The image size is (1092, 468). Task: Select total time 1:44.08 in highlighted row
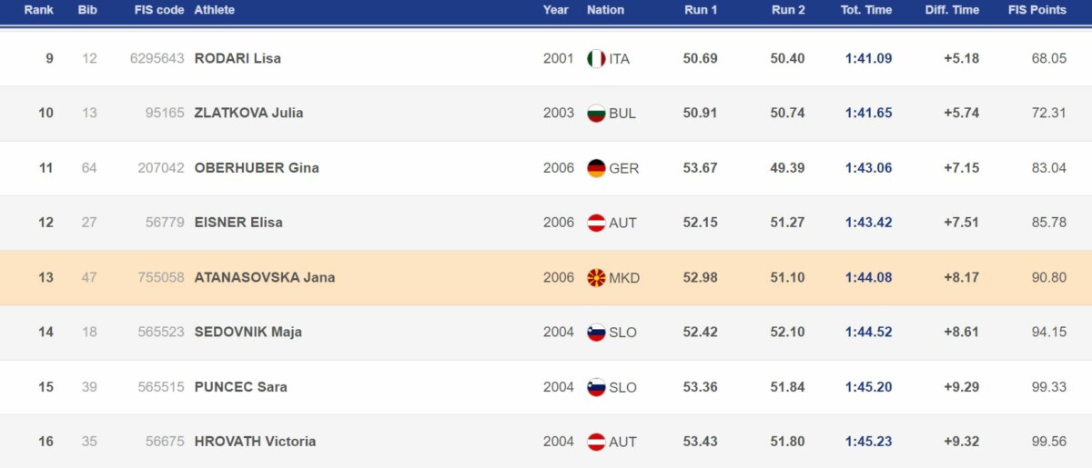point(869,277)
